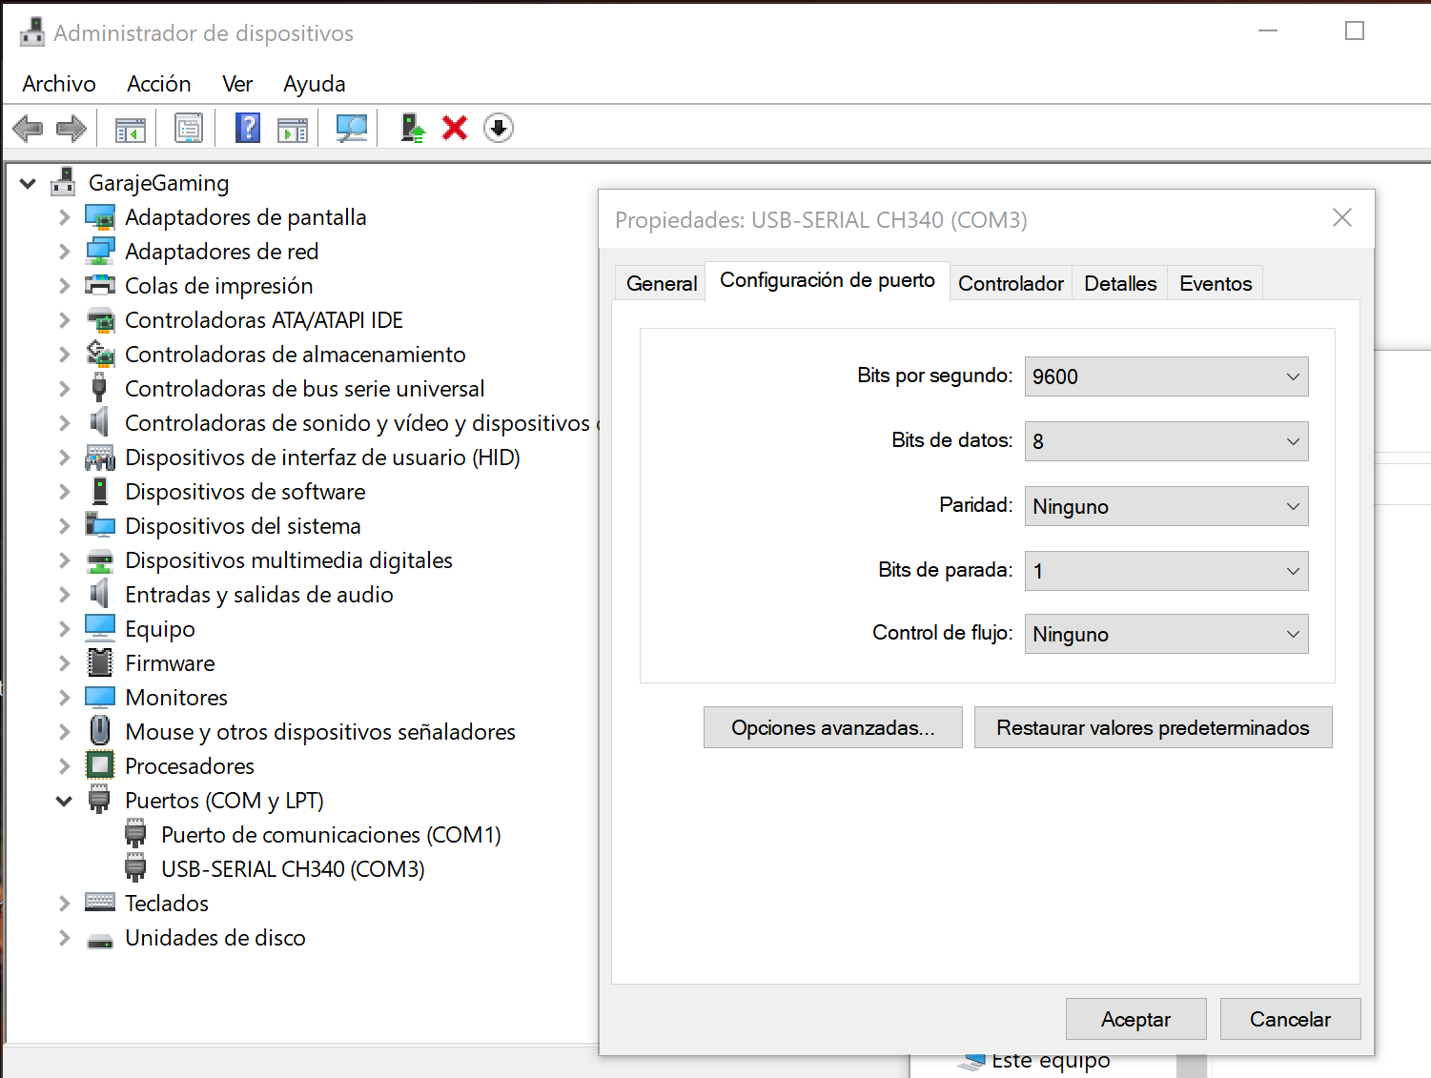Screen dimensions: 1431x1078
Task: Click the back arrow in toolbar
Action: coord(29,128)
